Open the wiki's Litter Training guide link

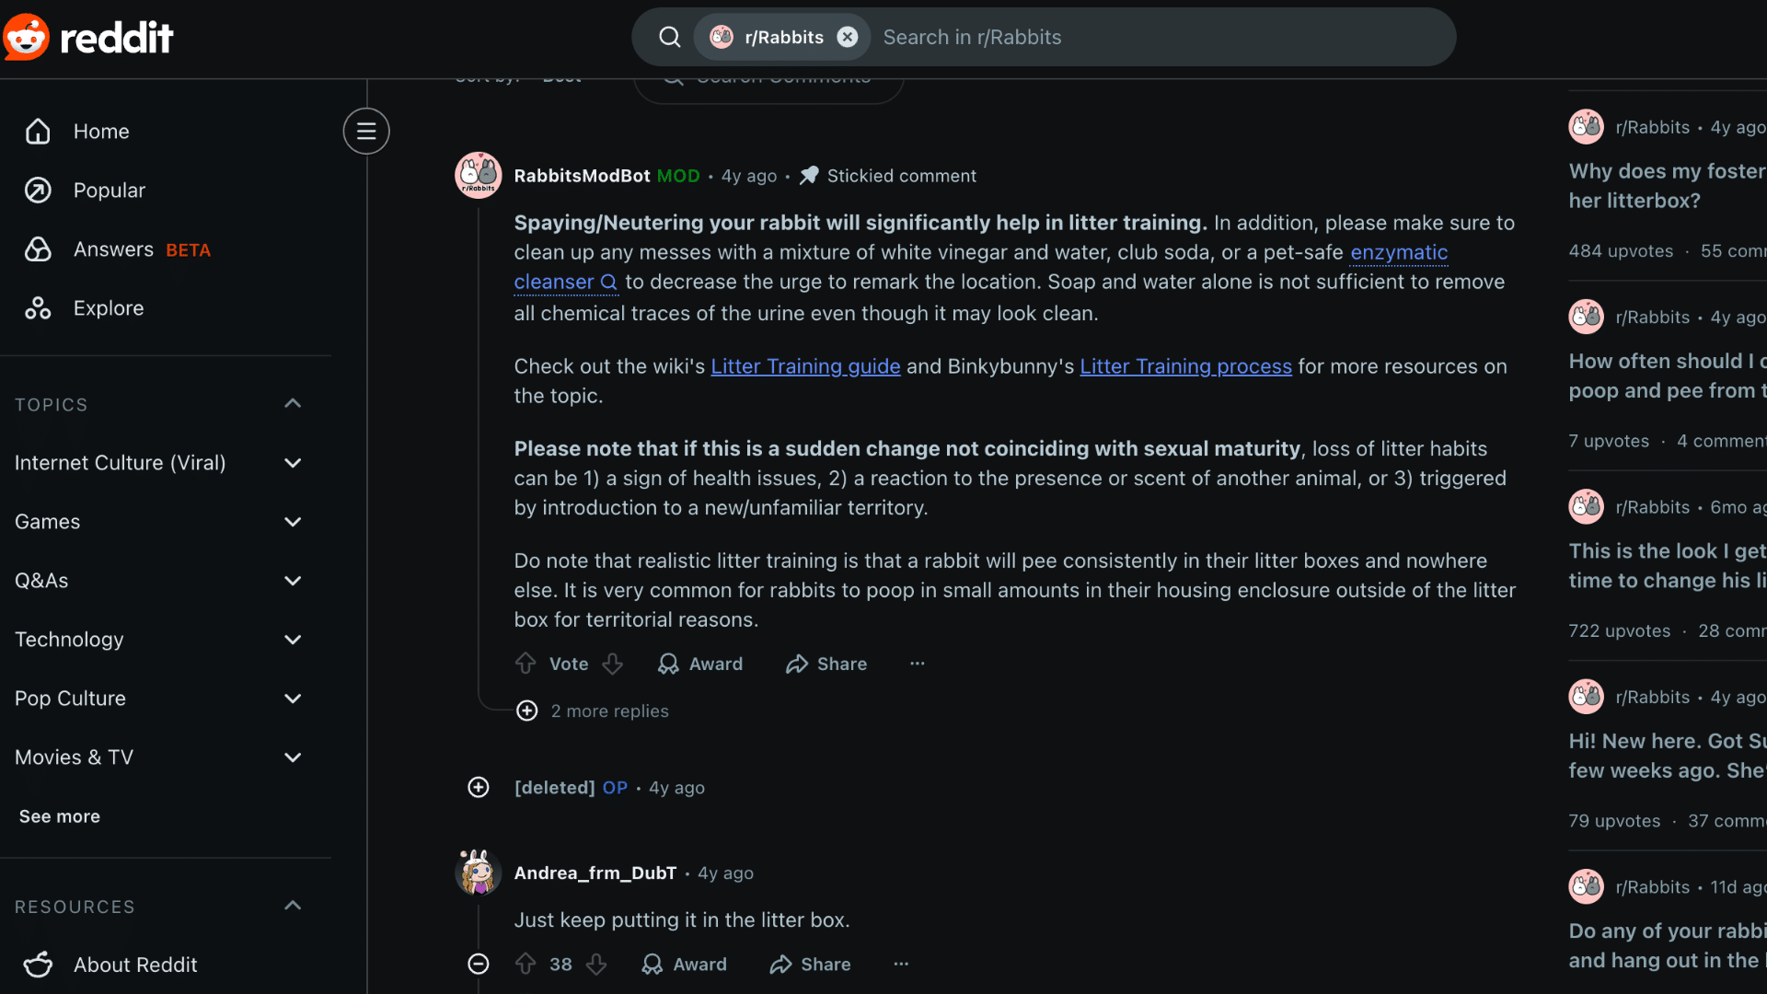(805, 366)
